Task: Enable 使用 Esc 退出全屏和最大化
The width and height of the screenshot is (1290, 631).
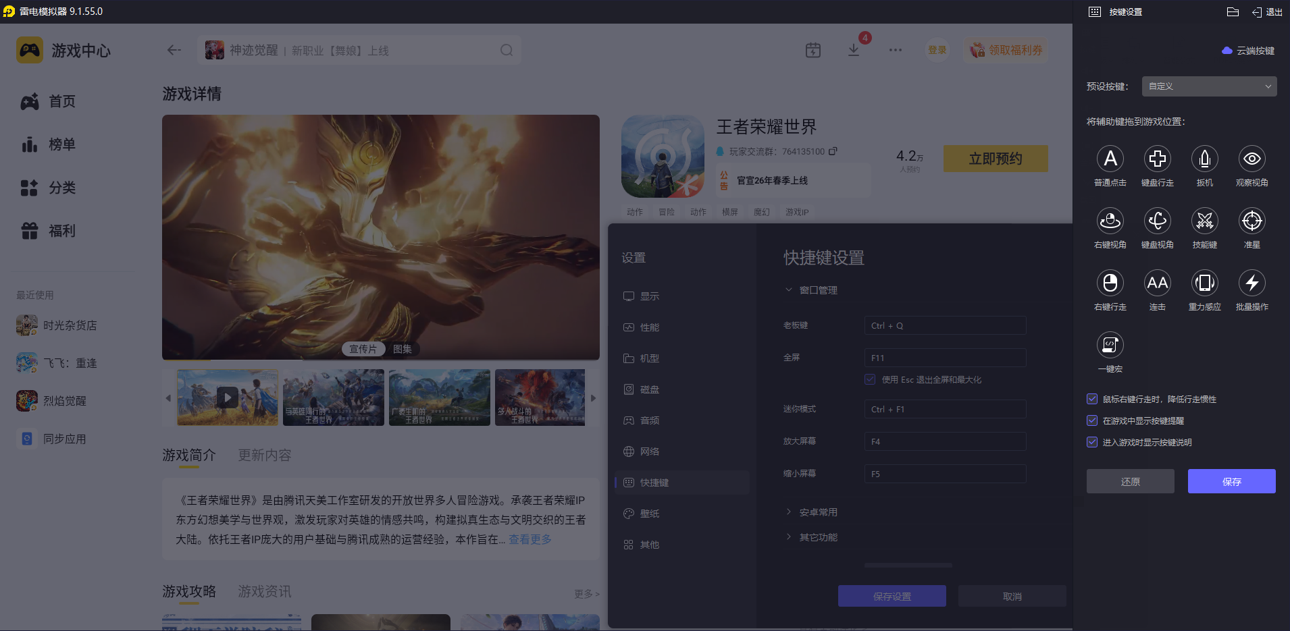Action: pos(870,379)
